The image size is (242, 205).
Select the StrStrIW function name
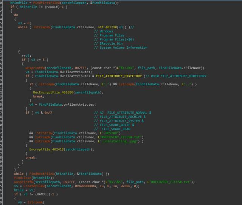pyautogui.click(x=44, y=133)
